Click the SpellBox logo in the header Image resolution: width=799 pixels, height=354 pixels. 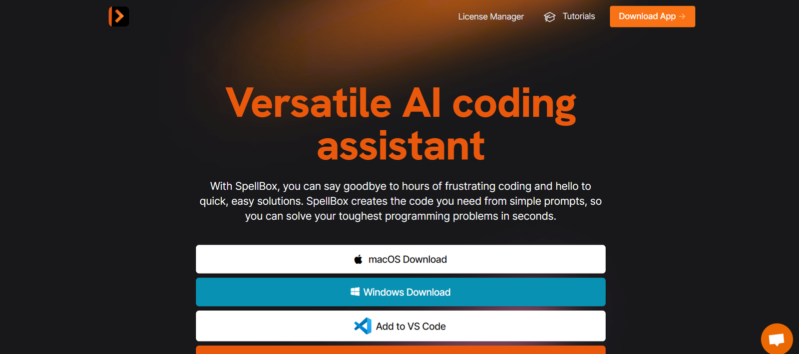coord(119,16)
